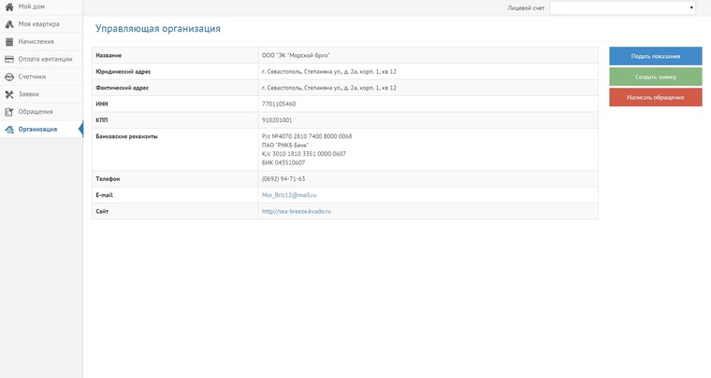Click the house icon beside Мой дом
This screenshot has height=378, width=711.
click(9, 7)
